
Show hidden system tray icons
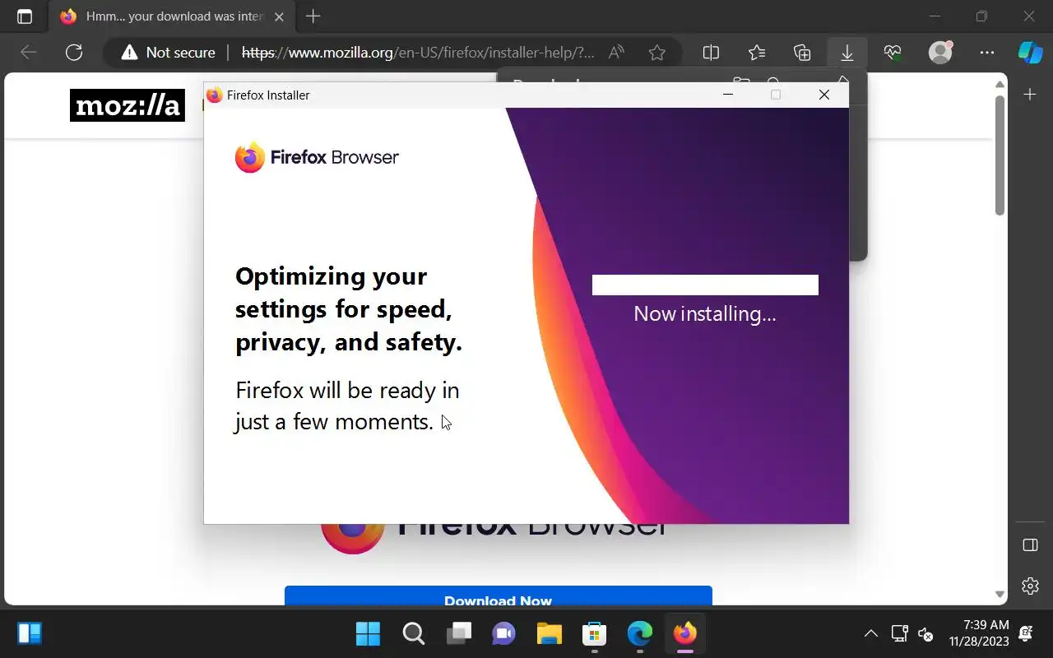[870, 633]
